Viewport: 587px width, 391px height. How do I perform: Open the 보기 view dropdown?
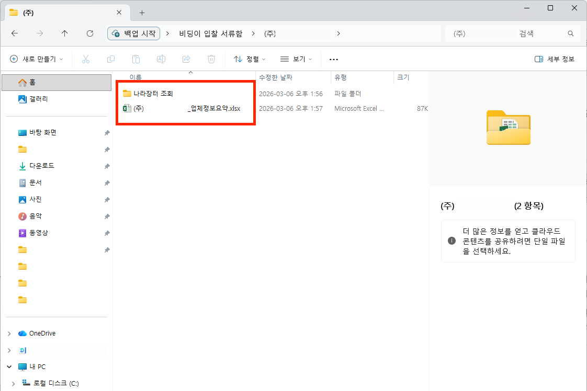[x=296, y=59]
